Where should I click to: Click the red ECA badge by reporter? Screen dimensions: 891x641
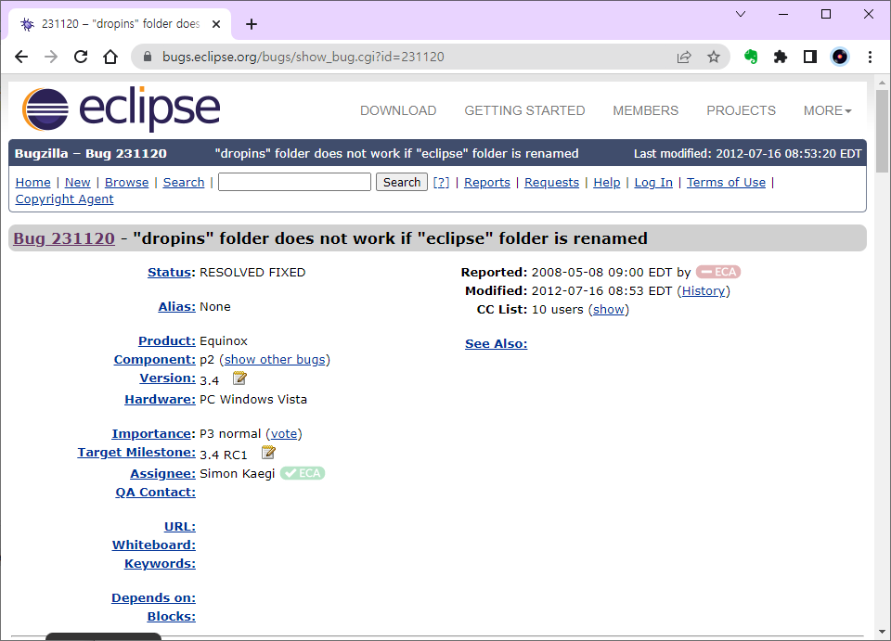tap(718, 272)
